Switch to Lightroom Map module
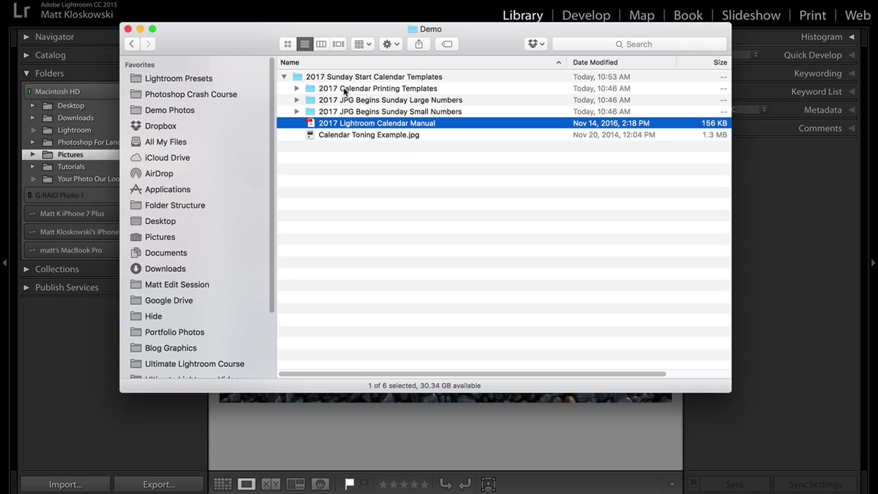 coord(642,15)
